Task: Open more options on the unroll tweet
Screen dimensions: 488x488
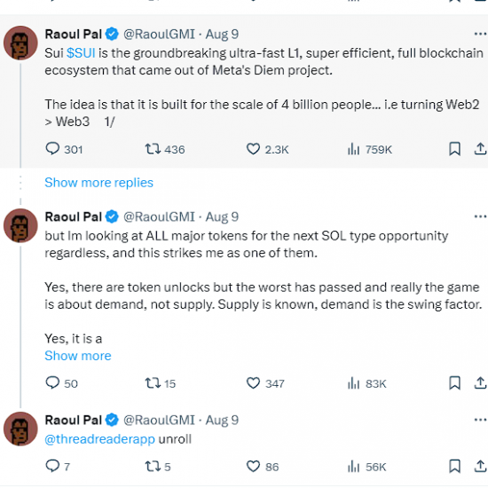Action: pos(480,420)
